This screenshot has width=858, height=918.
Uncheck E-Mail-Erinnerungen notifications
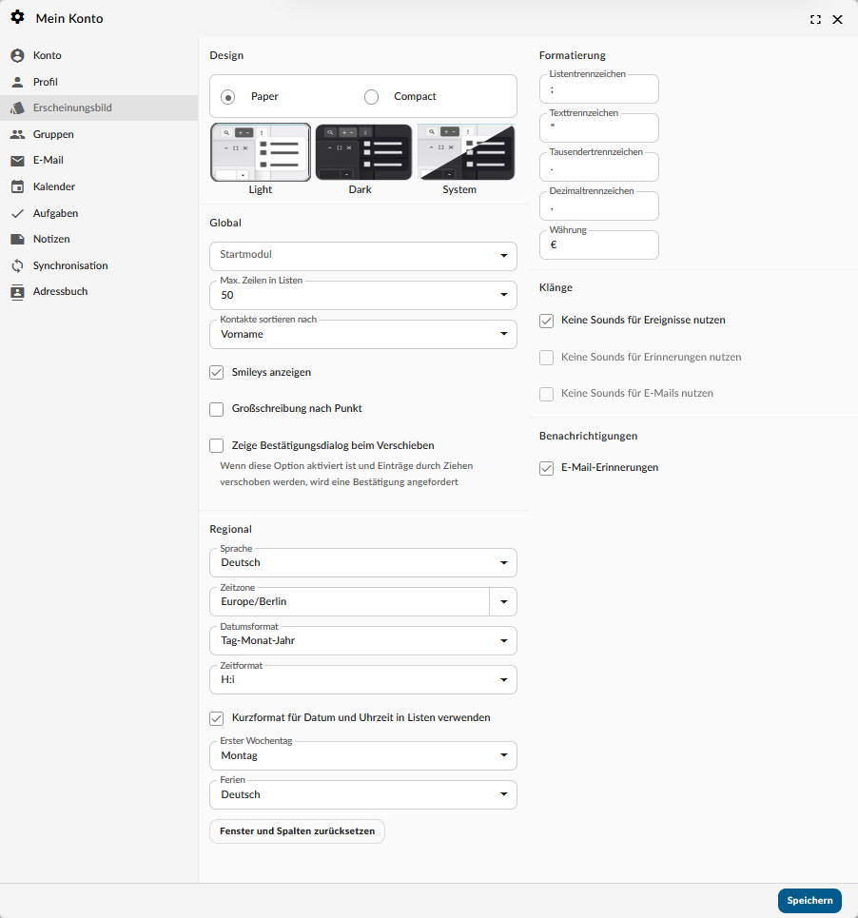(546, 468)
